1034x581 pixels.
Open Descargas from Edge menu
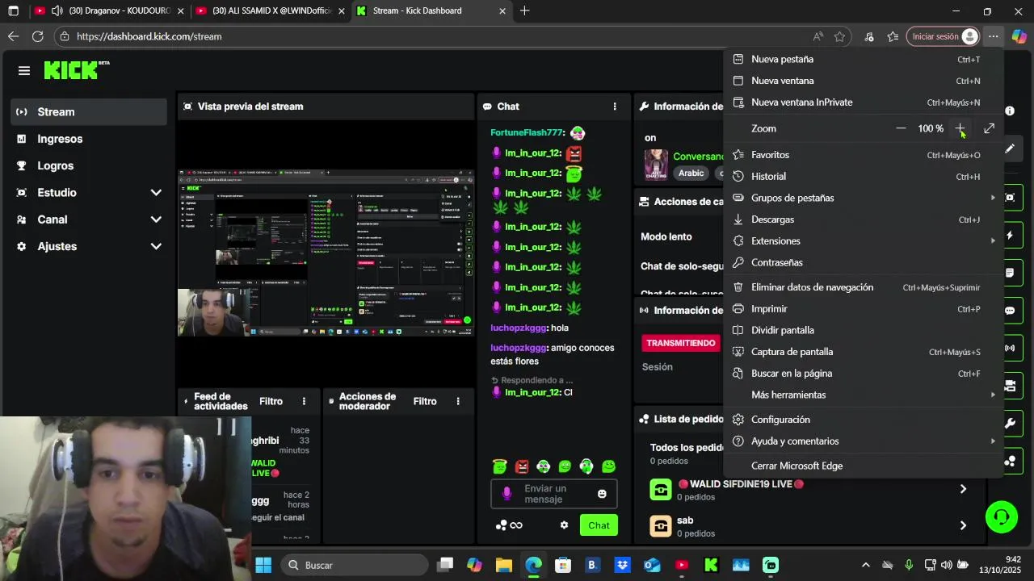pyautogui.click(x=864, y=219)
